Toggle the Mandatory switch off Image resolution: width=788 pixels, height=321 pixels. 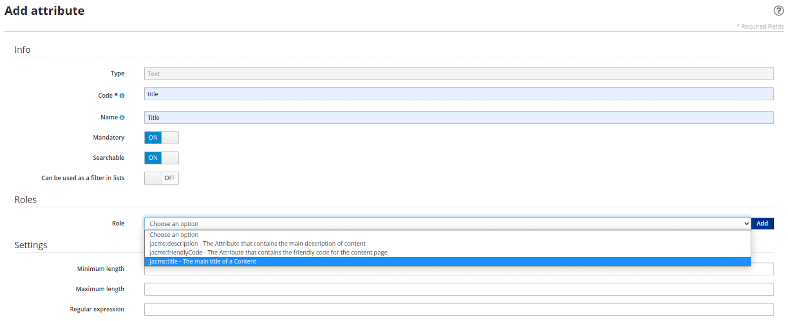coord(161,138)
